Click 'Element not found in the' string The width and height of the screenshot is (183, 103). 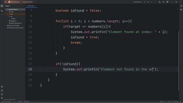tap(124, 69)
